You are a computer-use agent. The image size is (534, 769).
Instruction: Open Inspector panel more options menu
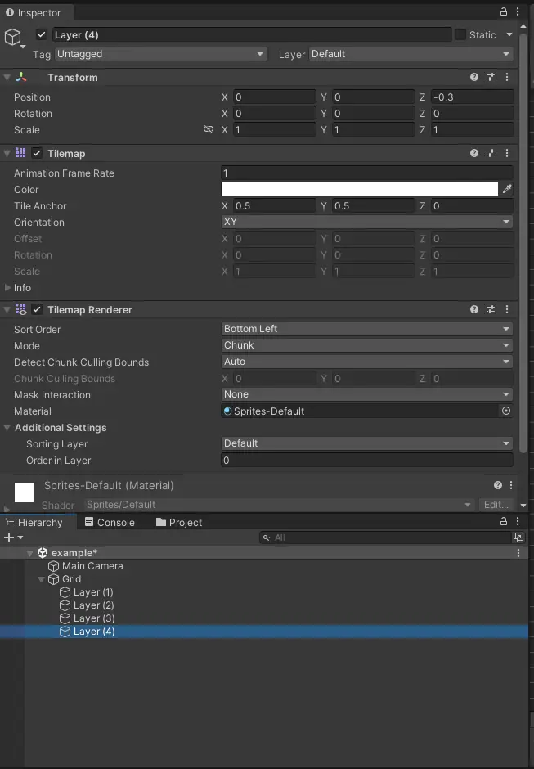(x=518, y=11)
